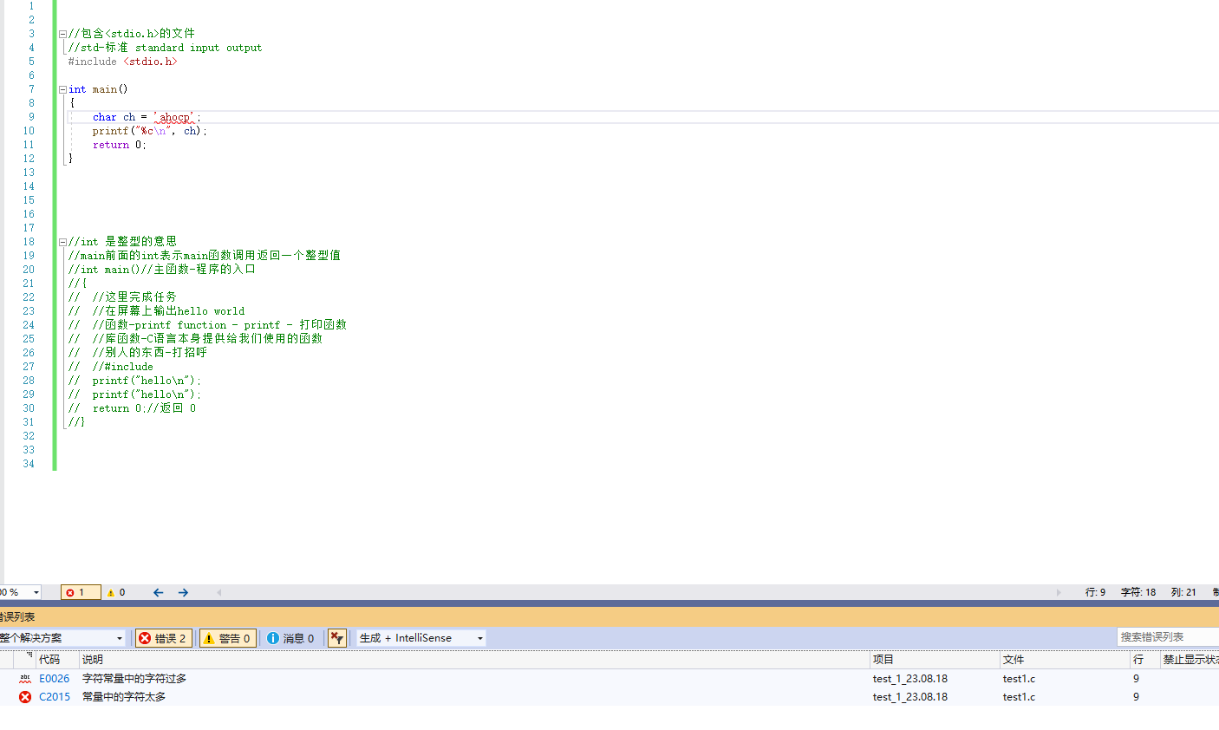Click the #include <stdio.h> line
This screenshot has width=1219, height=730.
click(122, 62)
